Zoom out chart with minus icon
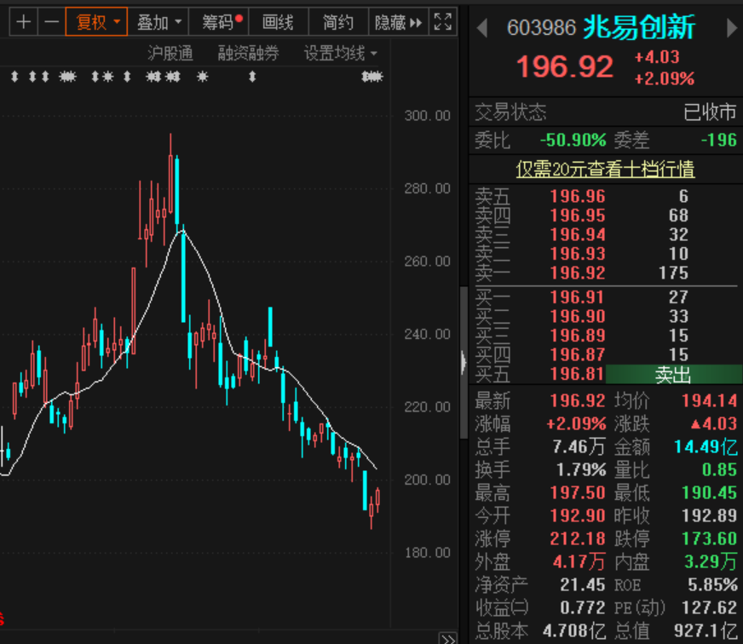This screenshot has width=743, height=644. (x=51, y=22)
